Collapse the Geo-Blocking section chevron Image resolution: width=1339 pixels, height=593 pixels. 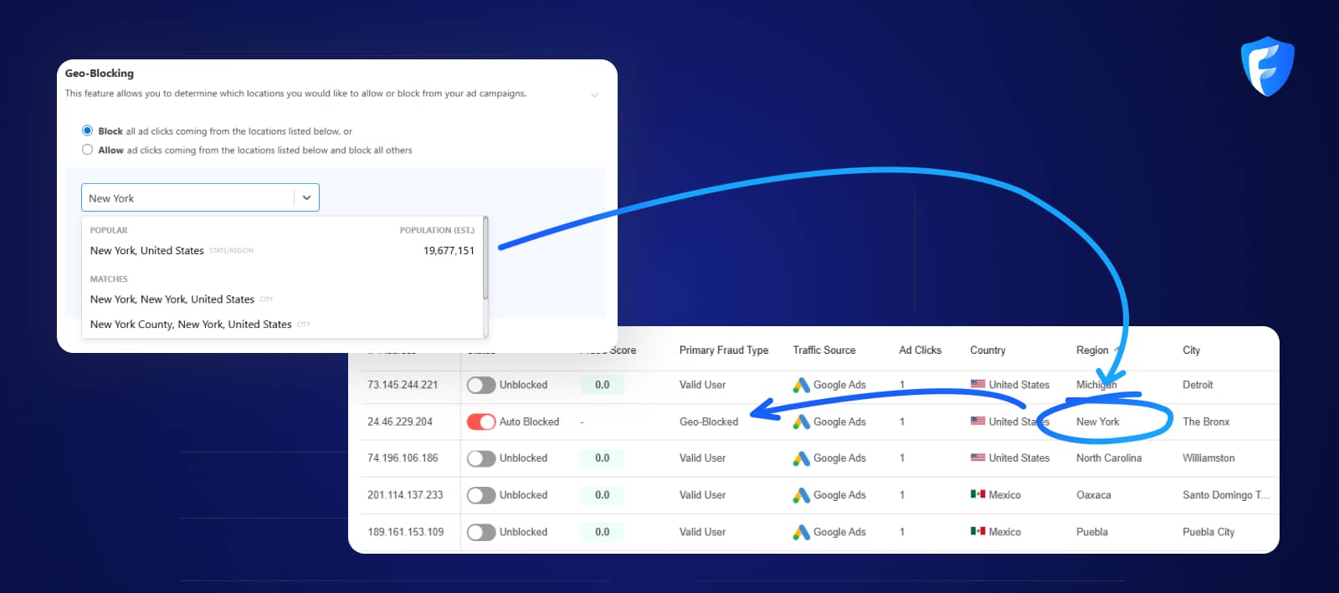point(595,95)
